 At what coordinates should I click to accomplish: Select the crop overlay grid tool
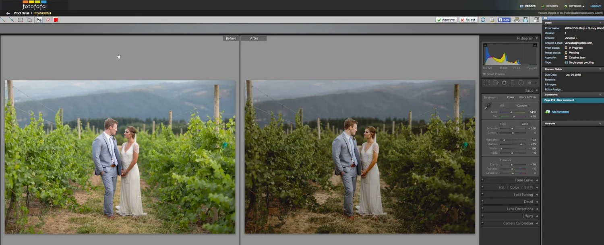(x=486, y=83)
